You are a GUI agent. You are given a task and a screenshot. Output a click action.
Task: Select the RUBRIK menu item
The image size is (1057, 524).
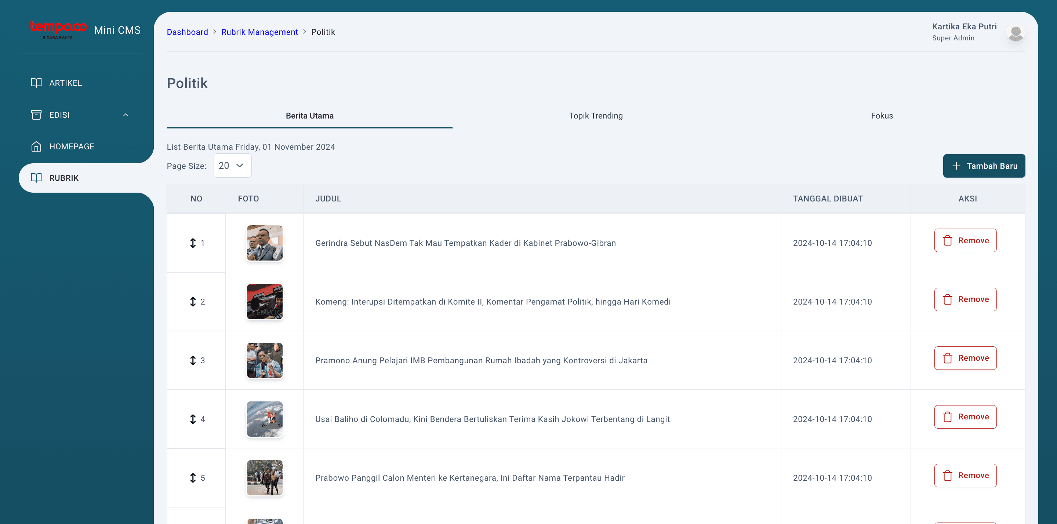coord(86,178)
